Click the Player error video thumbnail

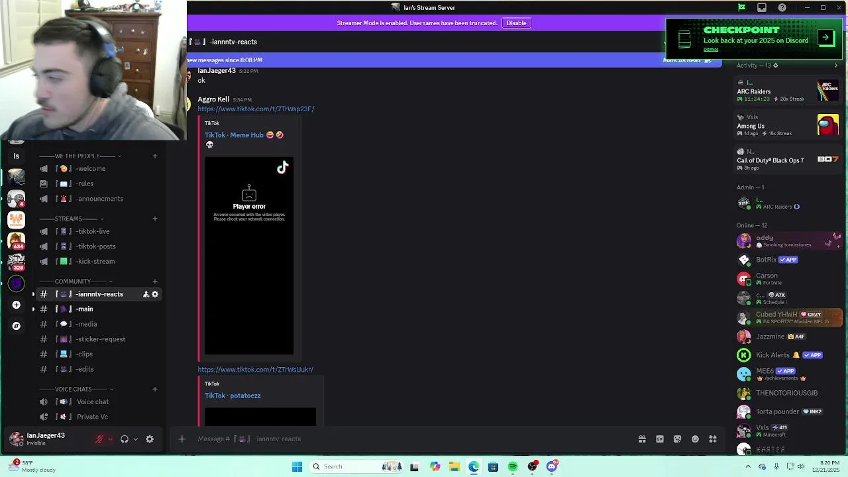[249, 256]
